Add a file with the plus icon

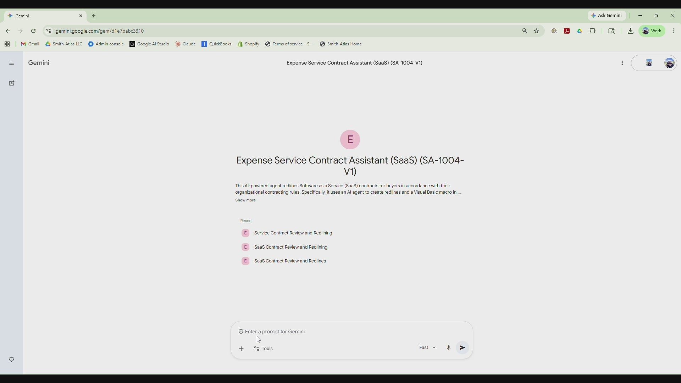click(242, 349)
